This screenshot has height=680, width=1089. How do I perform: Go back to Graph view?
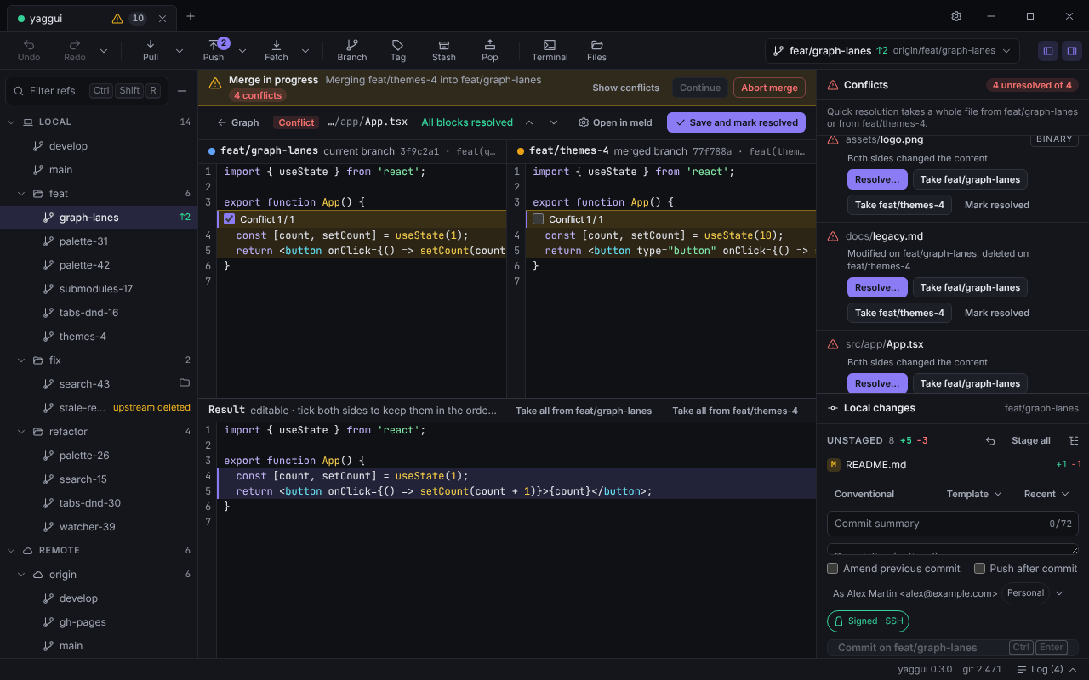[237, 122]
